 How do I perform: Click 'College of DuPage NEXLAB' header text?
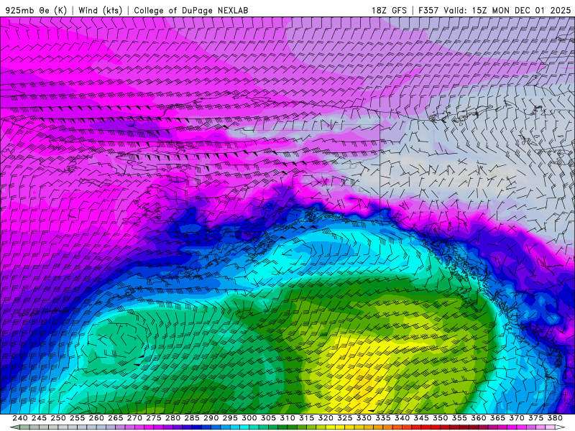[190, 10]
